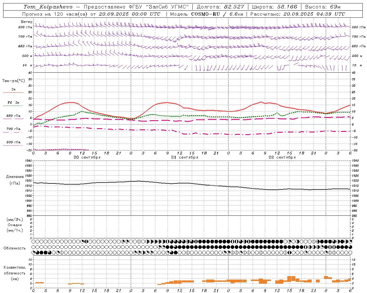Click the Тем-ра(°C) axis label

pyautogui.click(x=13, y=81)
